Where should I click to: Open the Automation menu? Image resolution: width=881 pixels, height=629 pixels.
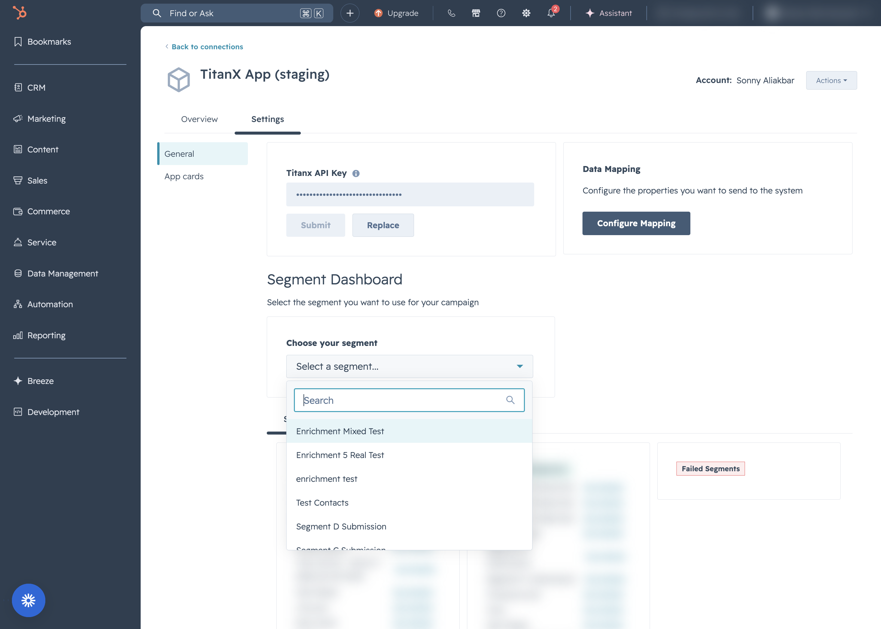tap(43, 304)
